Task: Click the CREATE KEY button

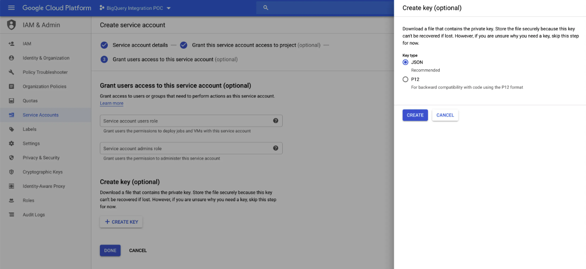Action: click(121, 222)
